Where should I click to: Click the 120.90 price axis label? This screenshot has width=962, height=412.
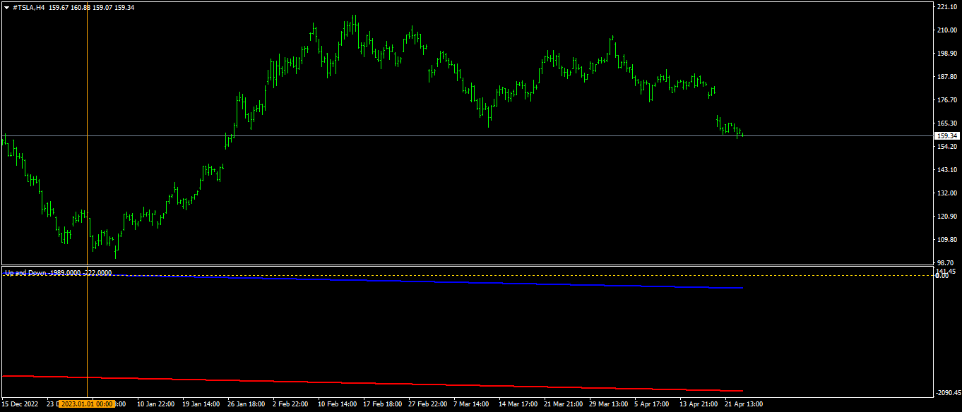pos(946,217)
